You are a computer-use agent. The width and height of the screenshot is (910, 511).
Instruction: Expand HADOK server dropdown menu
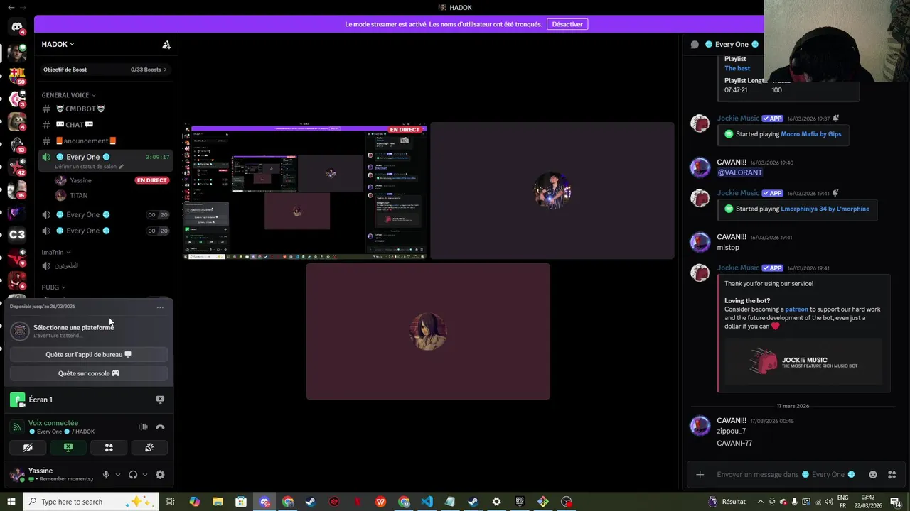coord(58,44)
